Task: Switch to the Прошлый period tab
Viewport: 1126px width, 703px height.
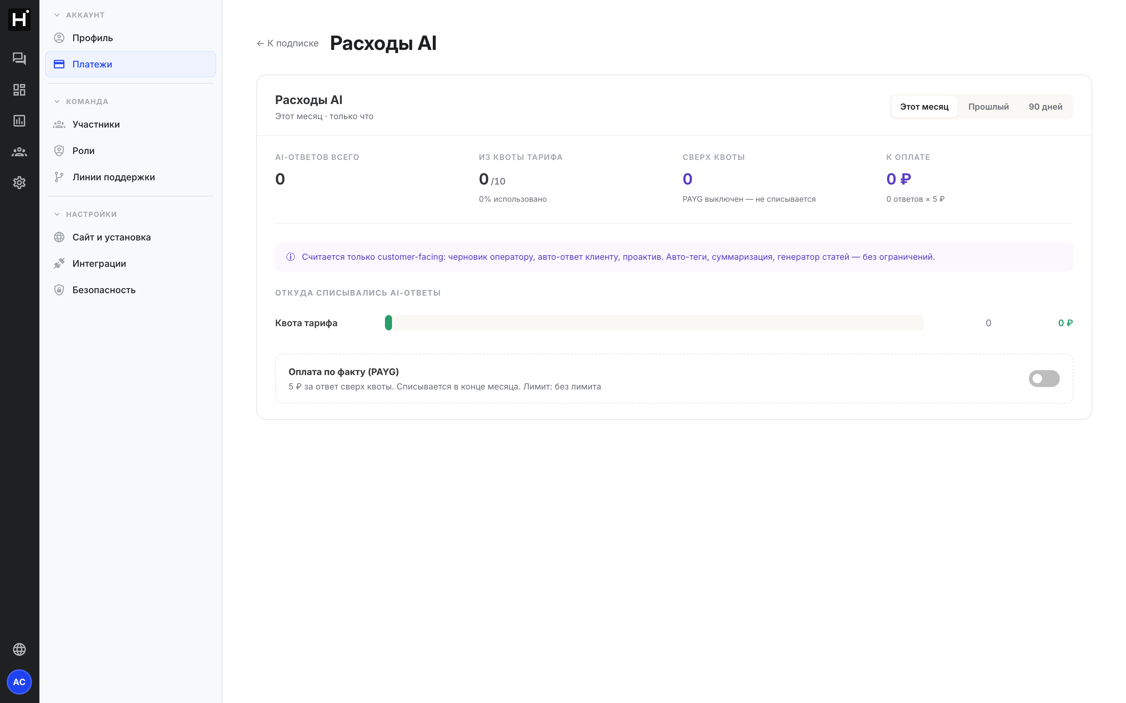Action: click(x=988, y=107)
